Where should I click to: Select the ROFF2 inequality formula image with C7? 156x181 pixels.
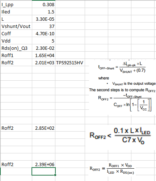coord(120,136)
